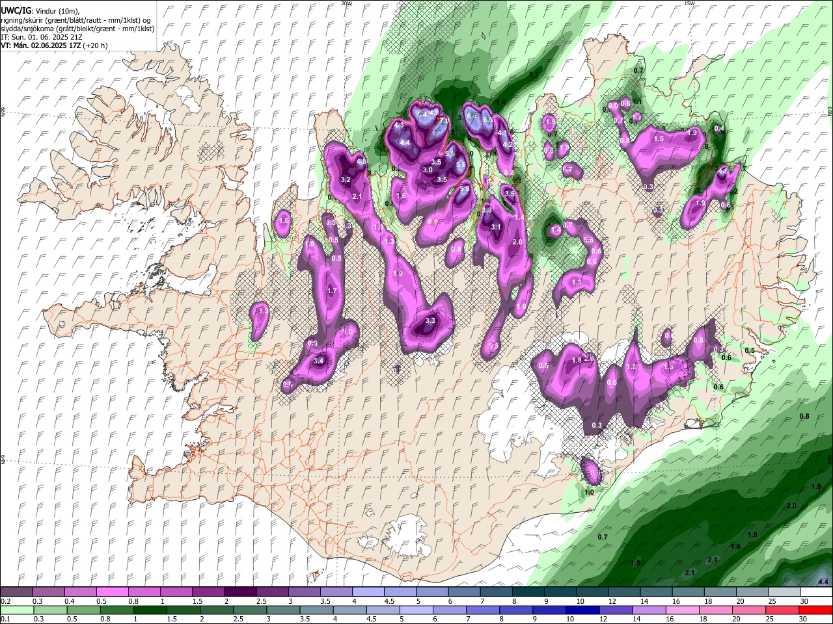
Task: Click the pale lavender 5 swatch in the lower legend row
Action: 416,610
